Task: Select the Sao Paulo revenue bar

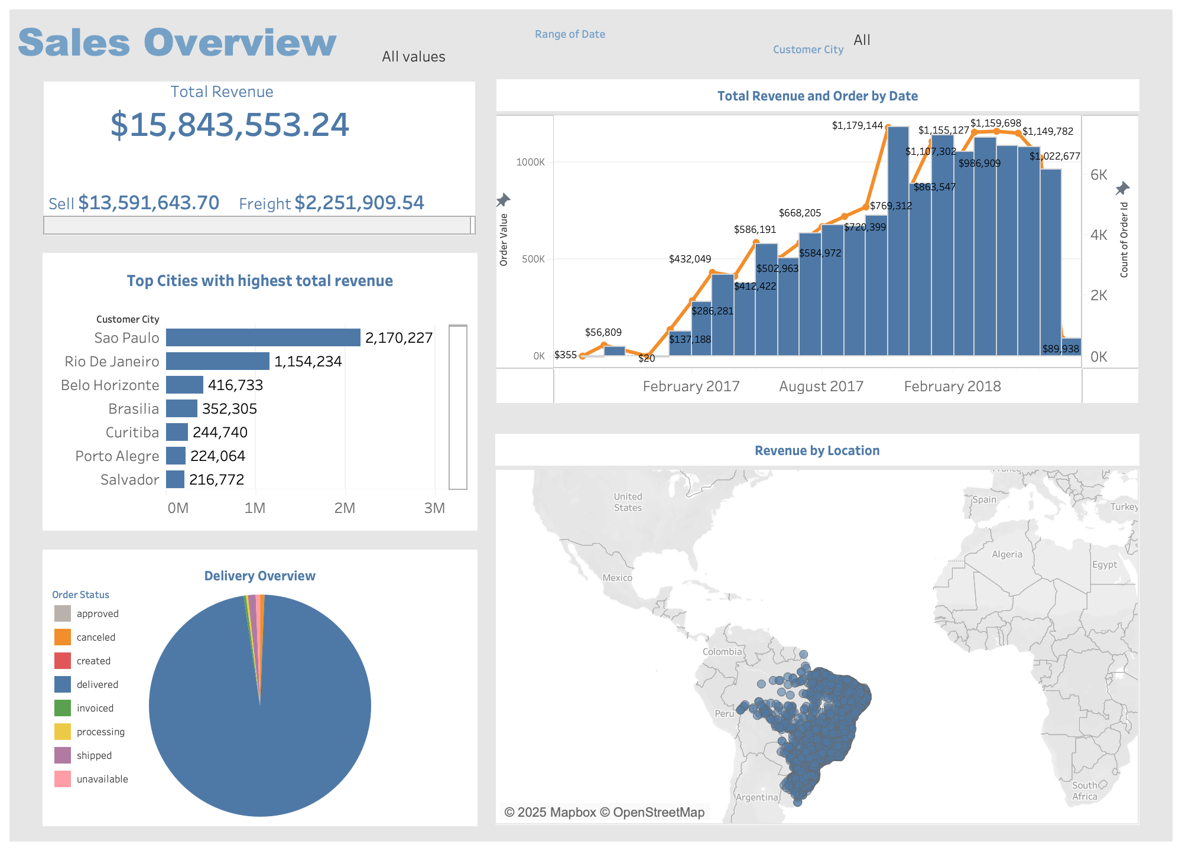Action: point(263,337)
